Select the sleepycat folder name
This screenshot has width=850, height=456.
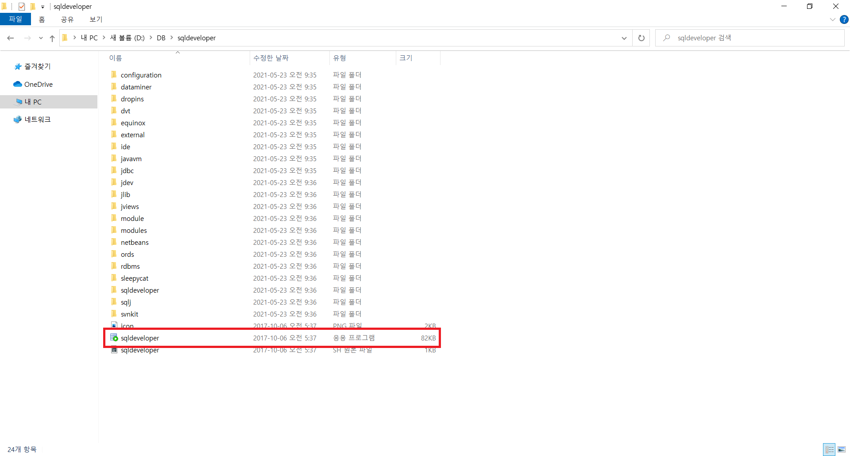click(135, 278)
